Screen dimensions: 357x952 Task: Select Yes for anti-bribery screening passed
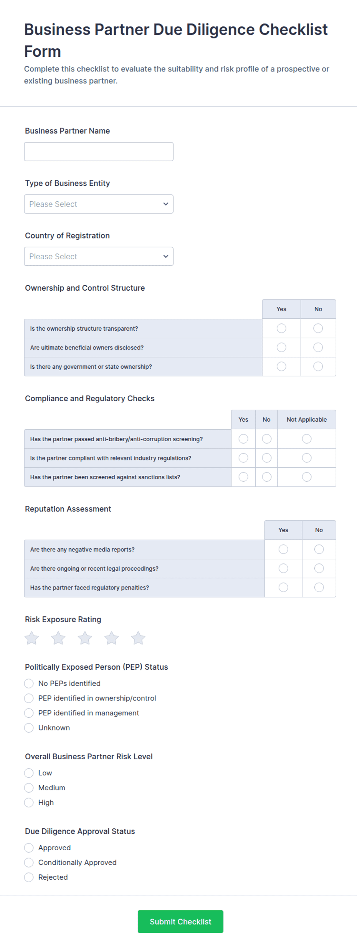pos(243,439)
